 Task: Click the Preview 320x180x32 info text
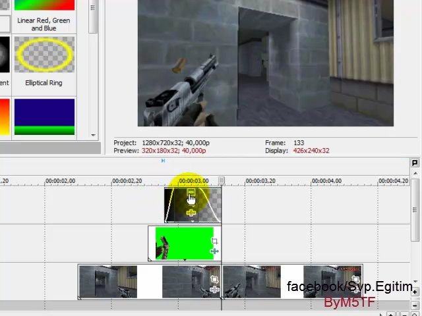pyautogui.click(x=160, y=151)
